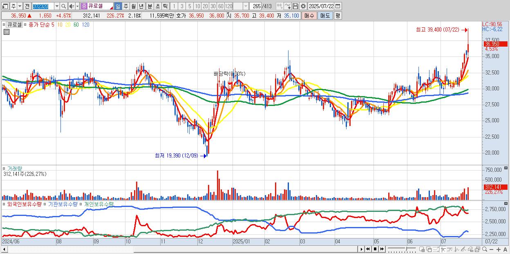Click the 전 button

27,6
